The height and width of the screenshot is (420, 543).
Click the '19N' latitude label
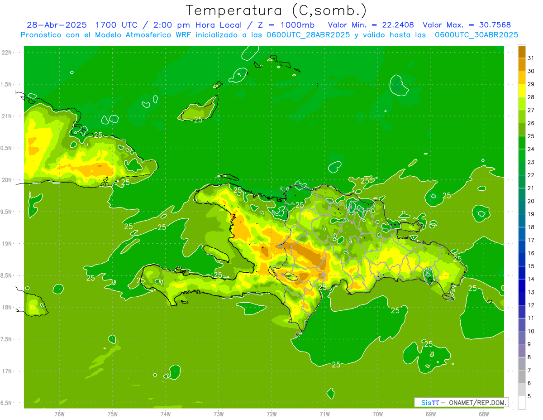pos(7,243)
